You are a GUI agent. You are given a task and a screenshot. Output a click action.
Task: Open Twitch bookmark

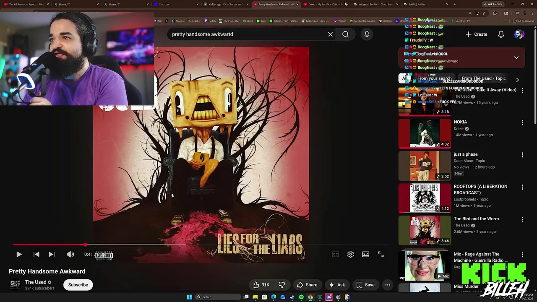click(x=210, y=21)
